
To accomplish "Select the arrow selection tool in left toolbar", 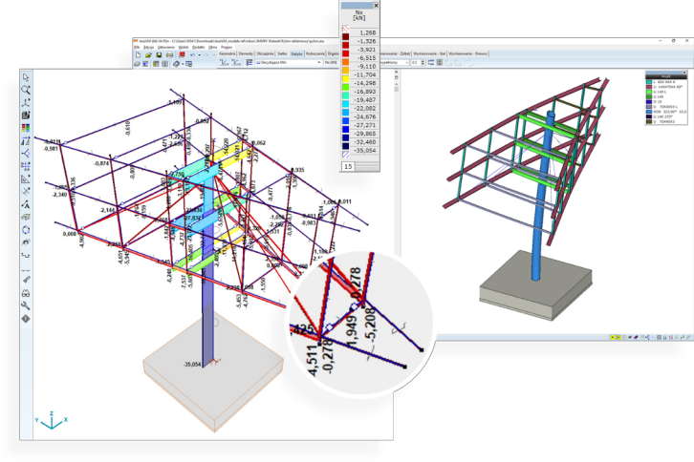I will (x=26, y=77).
